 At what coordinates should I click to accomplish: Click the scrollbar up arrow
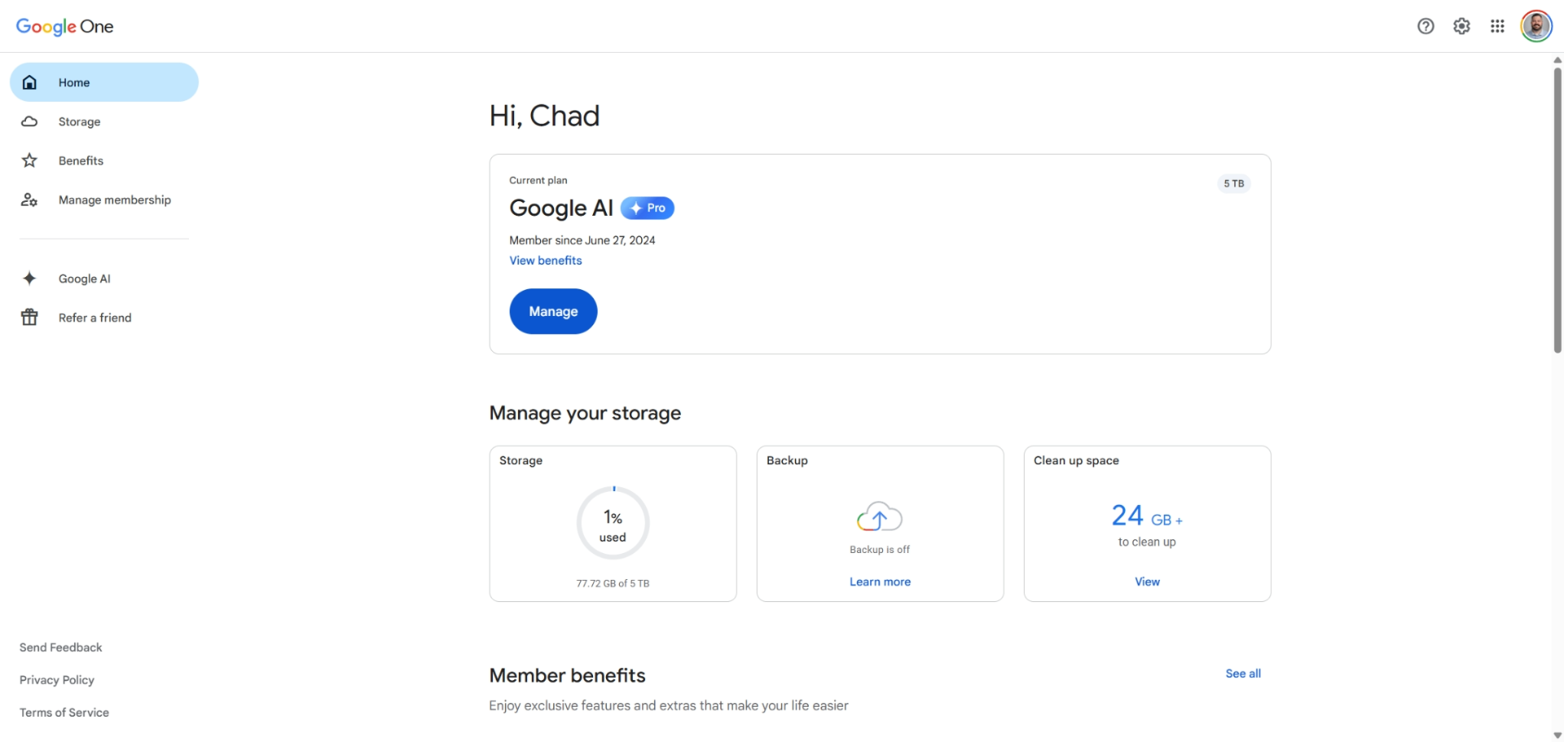pos(1557,59)
